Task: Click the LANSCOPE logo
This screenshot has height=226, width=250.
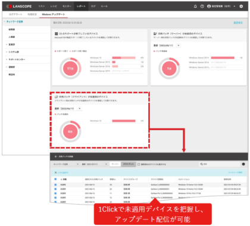Action: [19, 7]
